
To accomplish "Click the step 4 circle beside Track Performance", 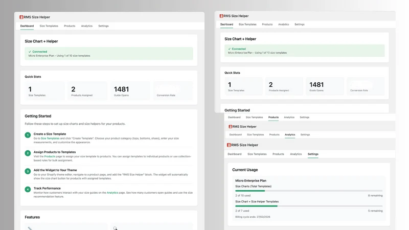I will (x=28, y=189).
